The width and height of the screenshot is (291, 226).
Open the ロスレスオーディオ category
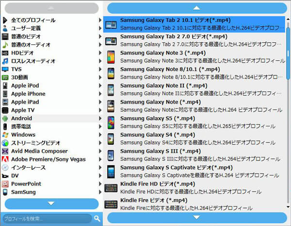(x=51, y=61)
